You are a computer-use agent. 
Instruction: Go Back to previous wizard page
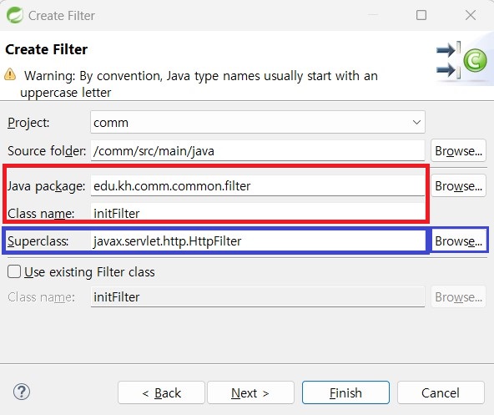click(161, 392)
